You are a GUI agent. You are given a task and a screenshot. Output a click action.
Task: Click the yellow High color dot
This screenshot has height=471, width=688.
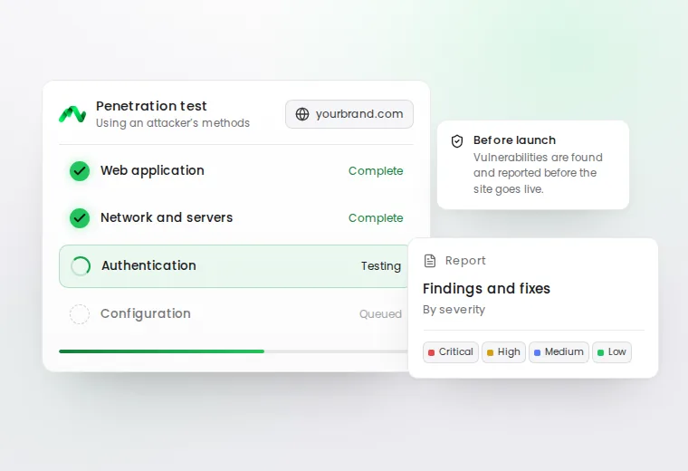(x=490, y=352)
